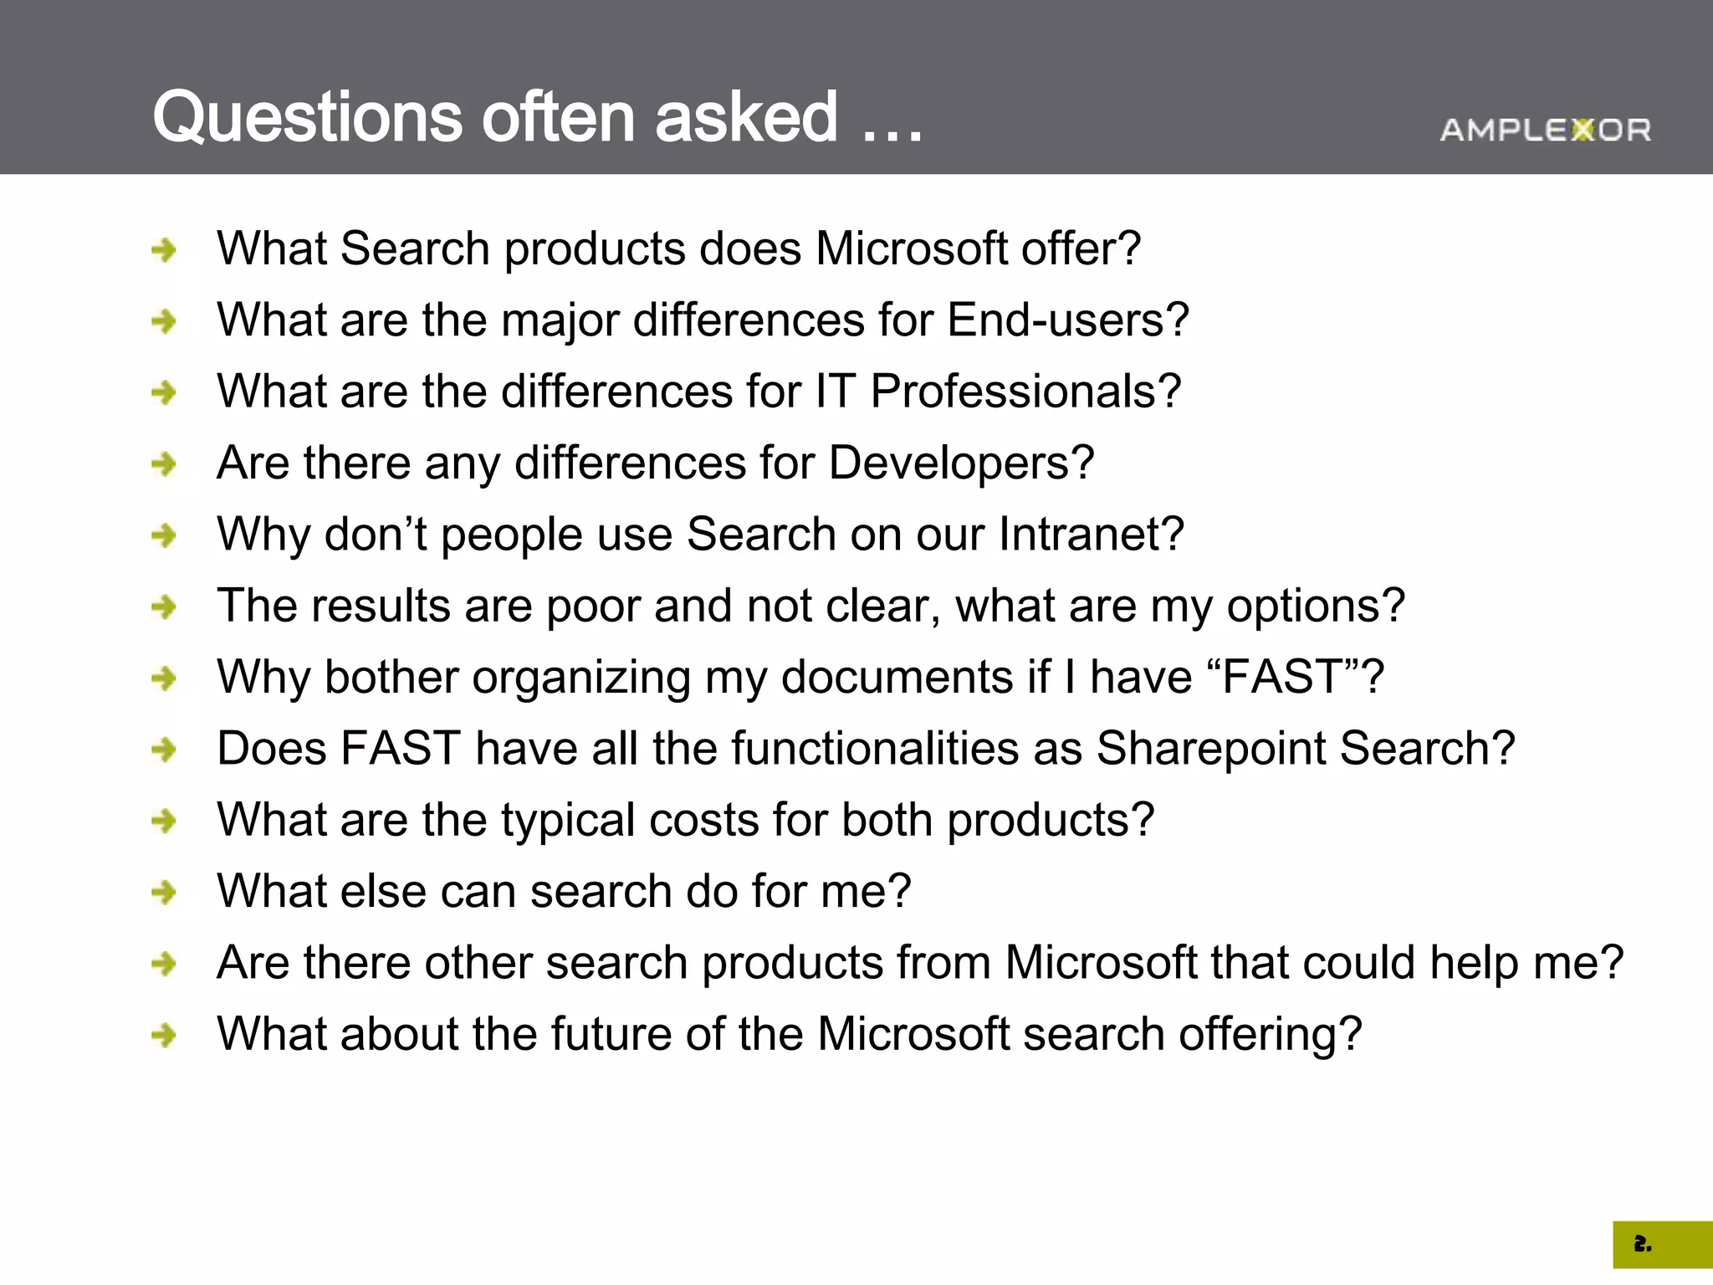Click arrow bullet beside 'future of the Microsoft' line

click(164, 1035)
